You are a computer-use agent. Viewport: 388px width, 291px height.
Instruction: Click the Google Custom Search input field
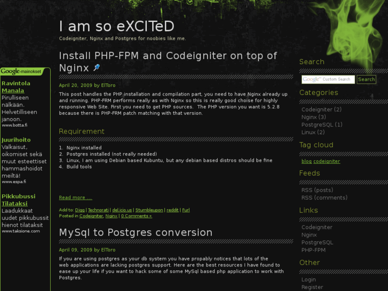pyautogui.click(x=328, y=79)
